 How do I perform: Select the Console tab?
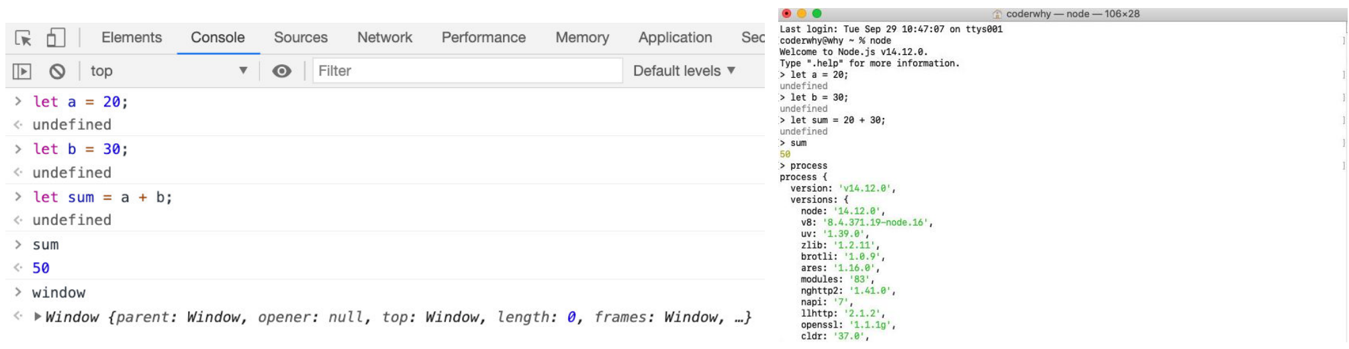(218, 38)
